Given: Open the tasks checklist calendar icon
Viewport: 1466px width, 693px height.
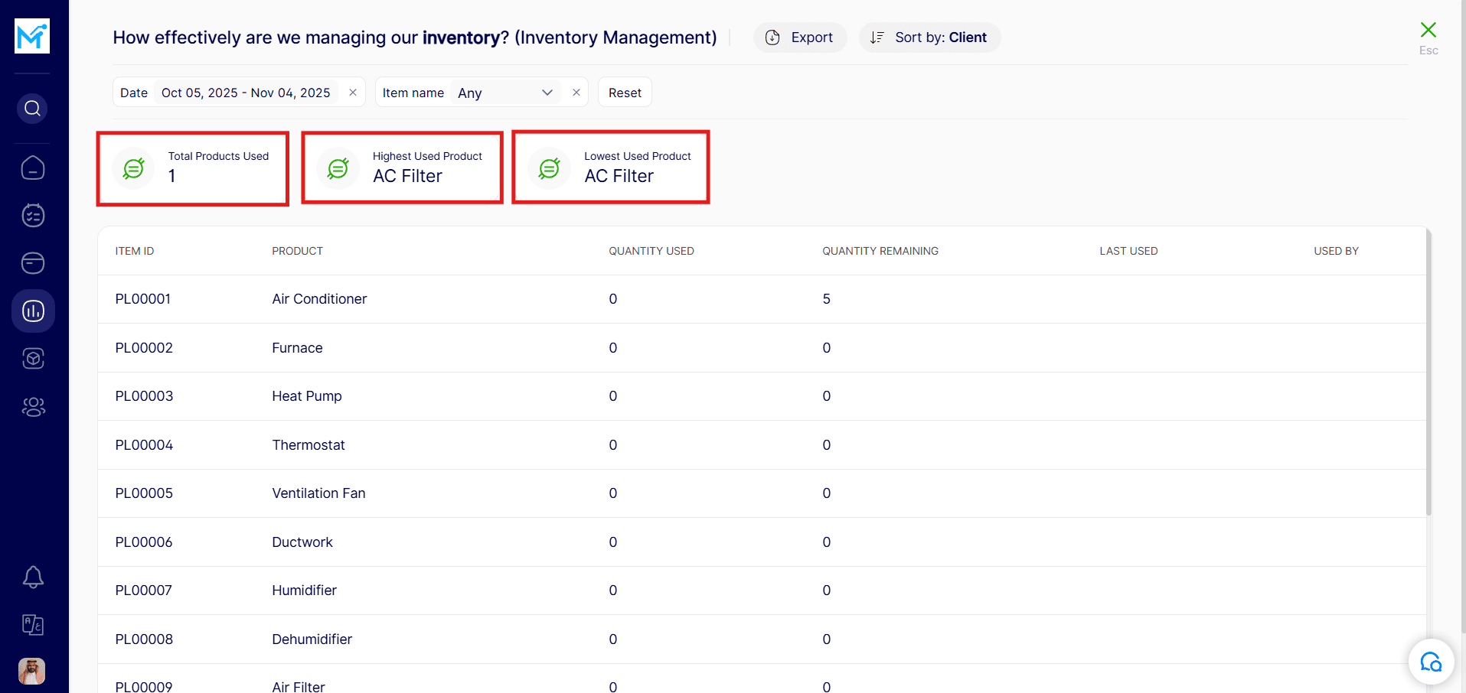Looking at the screenshot, I should [33, 216].
